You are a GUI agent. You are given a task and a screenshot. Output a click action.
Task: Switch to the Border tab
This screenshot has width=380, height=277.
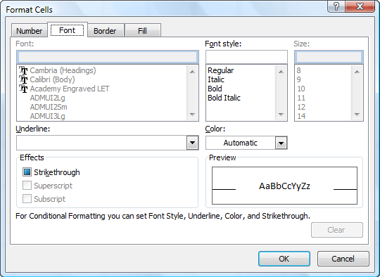point(105,31)
